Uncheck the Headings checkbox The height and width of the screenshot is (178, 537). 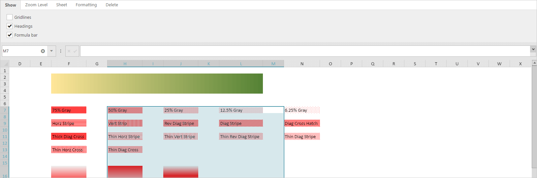(x=10, y=26)
